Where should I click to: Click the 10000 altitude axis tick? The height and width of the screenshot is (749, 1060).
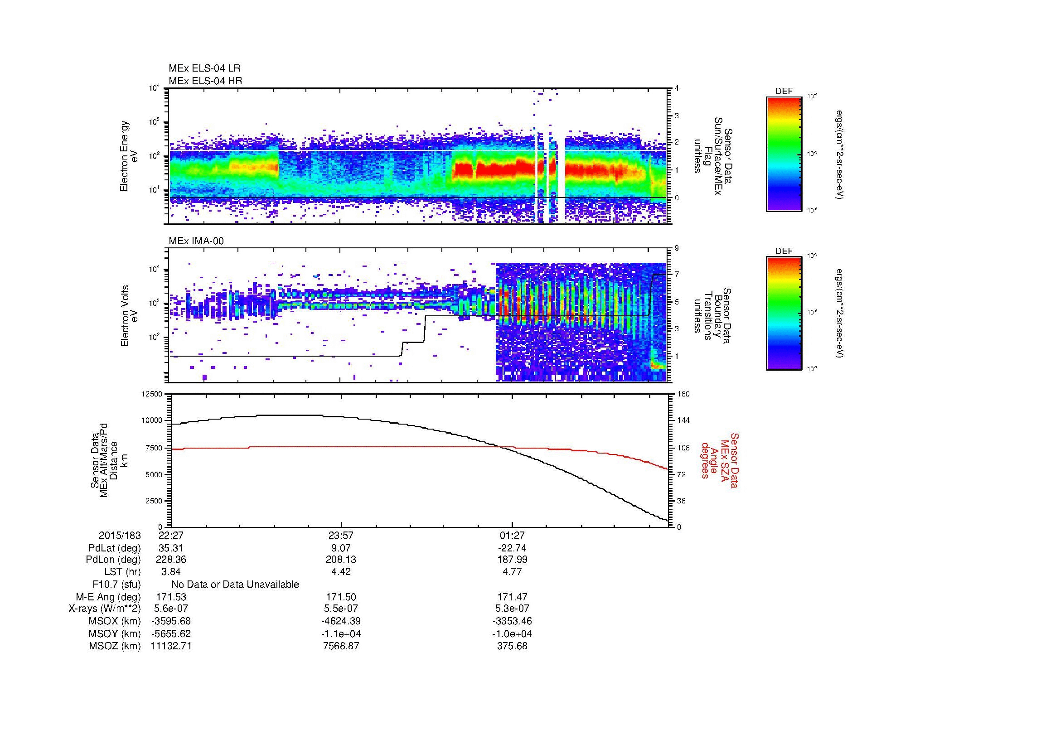click(x=152, y=420)
